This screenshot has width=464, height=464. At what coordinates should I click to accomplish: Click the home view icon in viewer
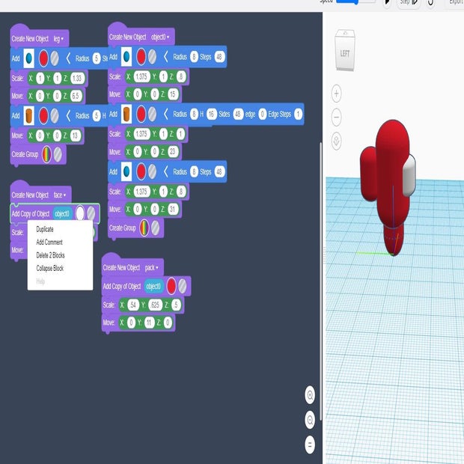[337, 140]
